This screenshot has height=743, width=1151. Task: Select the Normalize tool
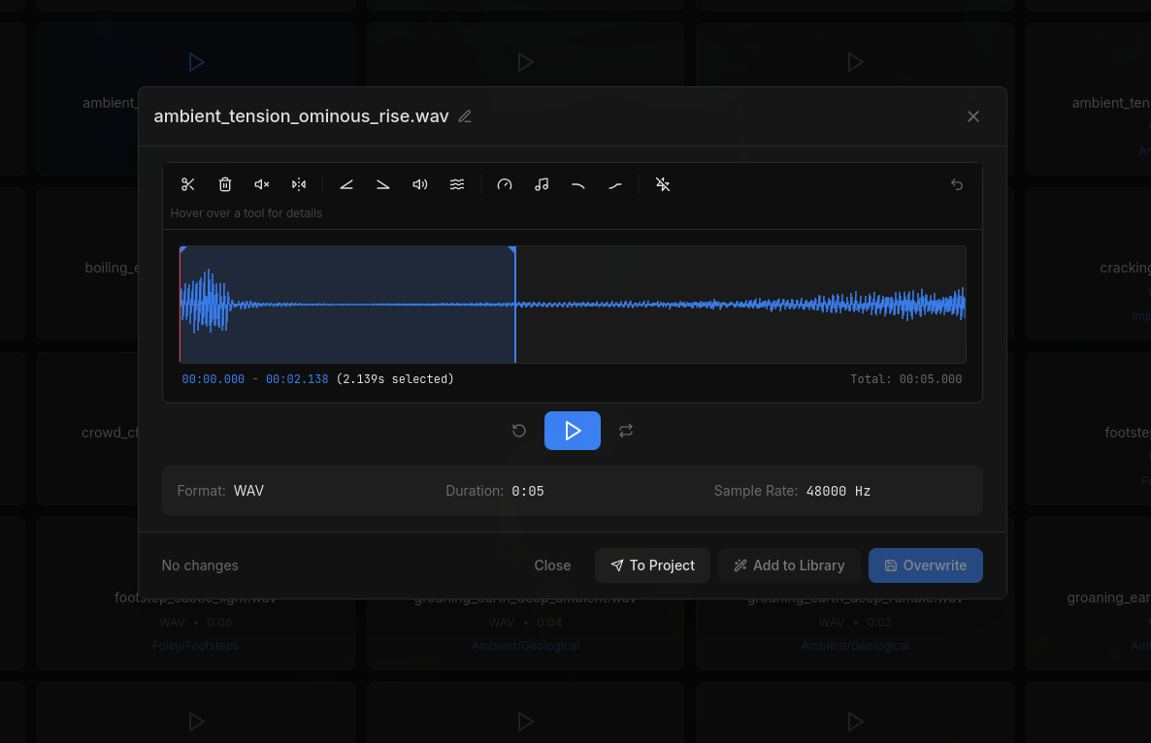pos(456,184)
